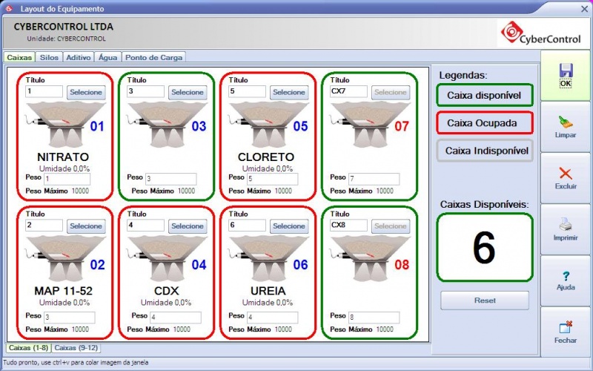Close the Layout do Equipamento window

(x=584, y=9)
